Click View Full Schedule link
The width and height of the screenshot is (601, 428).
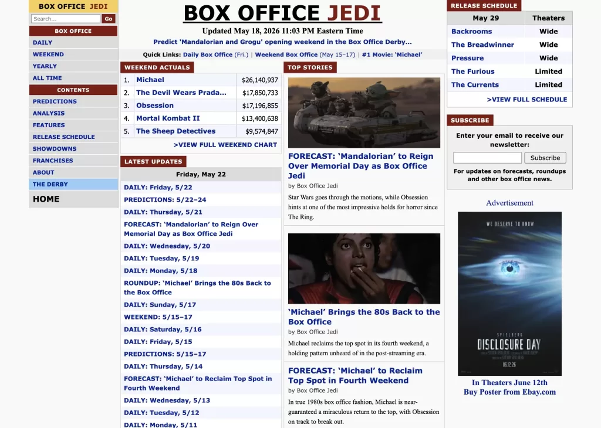coord(526,100)
